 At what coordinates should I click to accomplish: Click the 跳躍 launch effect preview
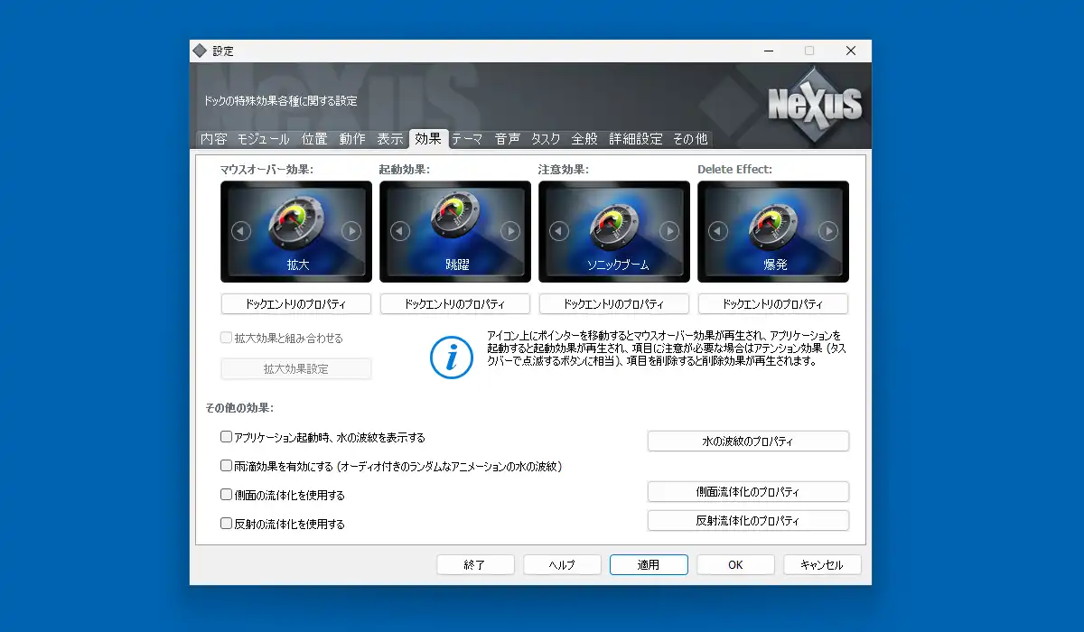(455, 232)
